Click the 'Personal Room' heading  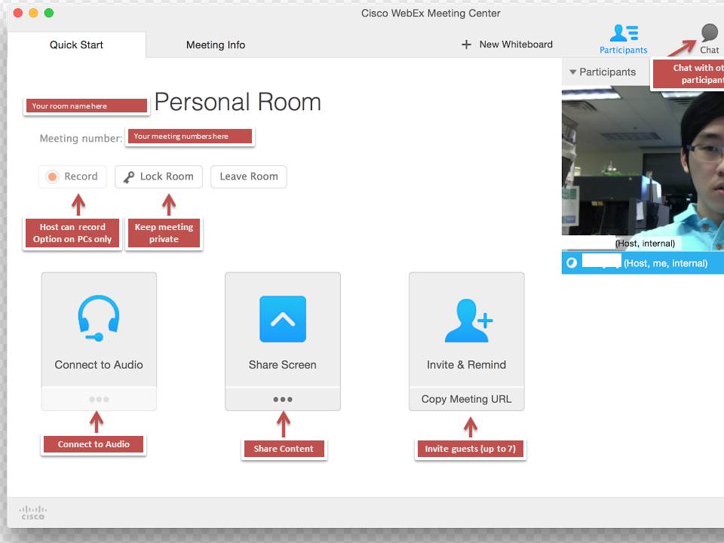tap(238, 102)
